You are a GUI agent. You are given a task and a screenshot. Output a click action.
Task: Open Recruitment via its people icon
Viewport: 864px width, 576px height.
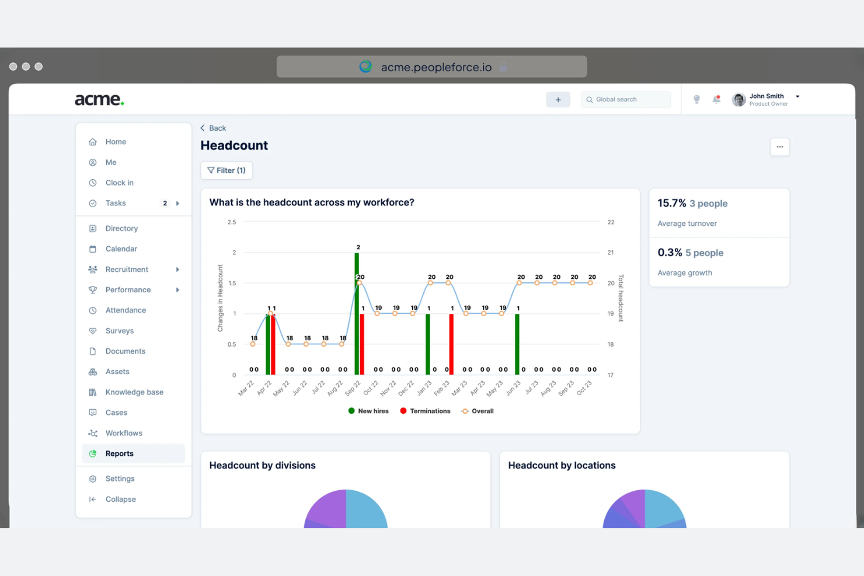92,269
